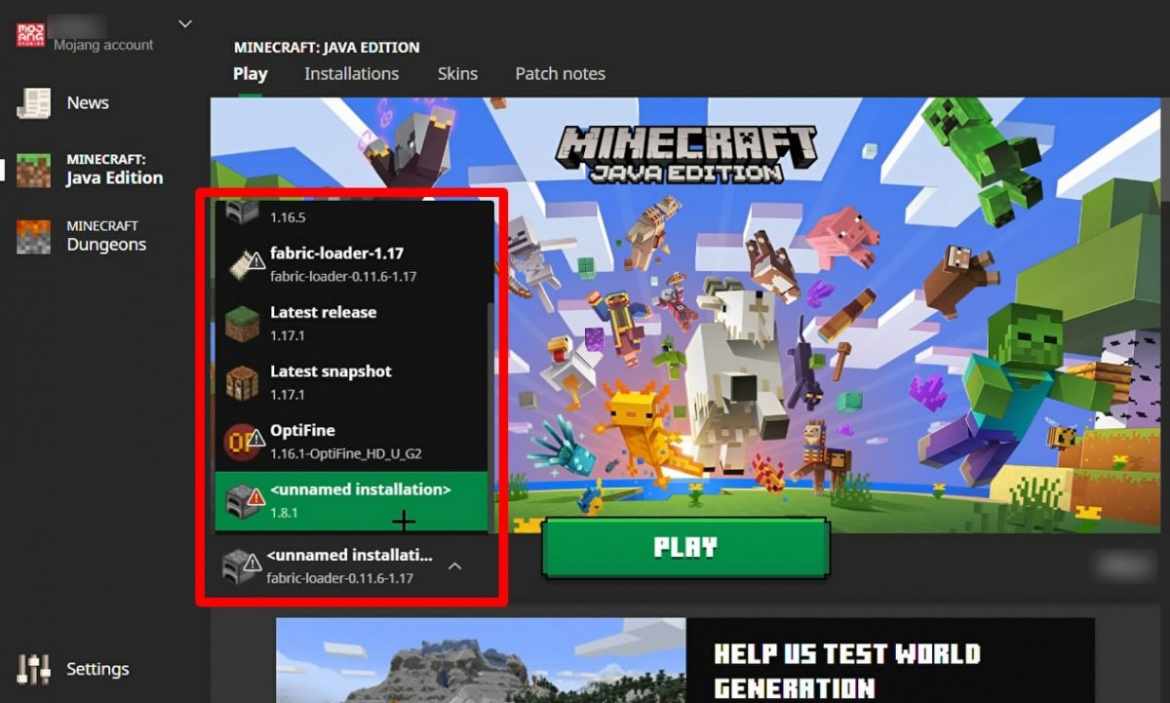The width and height of the screenshot is (1170, 703).
Task: Click the green PLAY button
Action: pyautogui.click(x=685, y=548)
